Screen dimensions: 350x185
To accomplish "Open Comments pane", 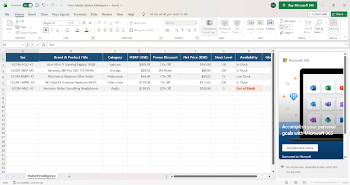I will coord(318,14).
